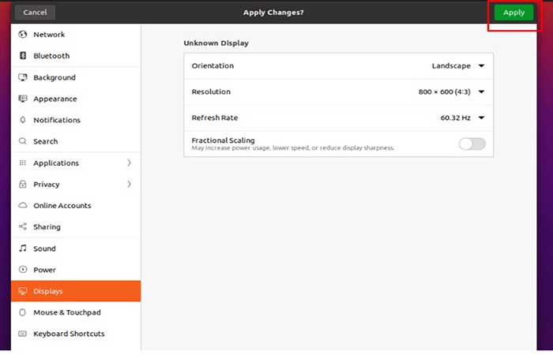Open Online Accounts settings
Screen dimensions: 553x355
pos(76,205)
